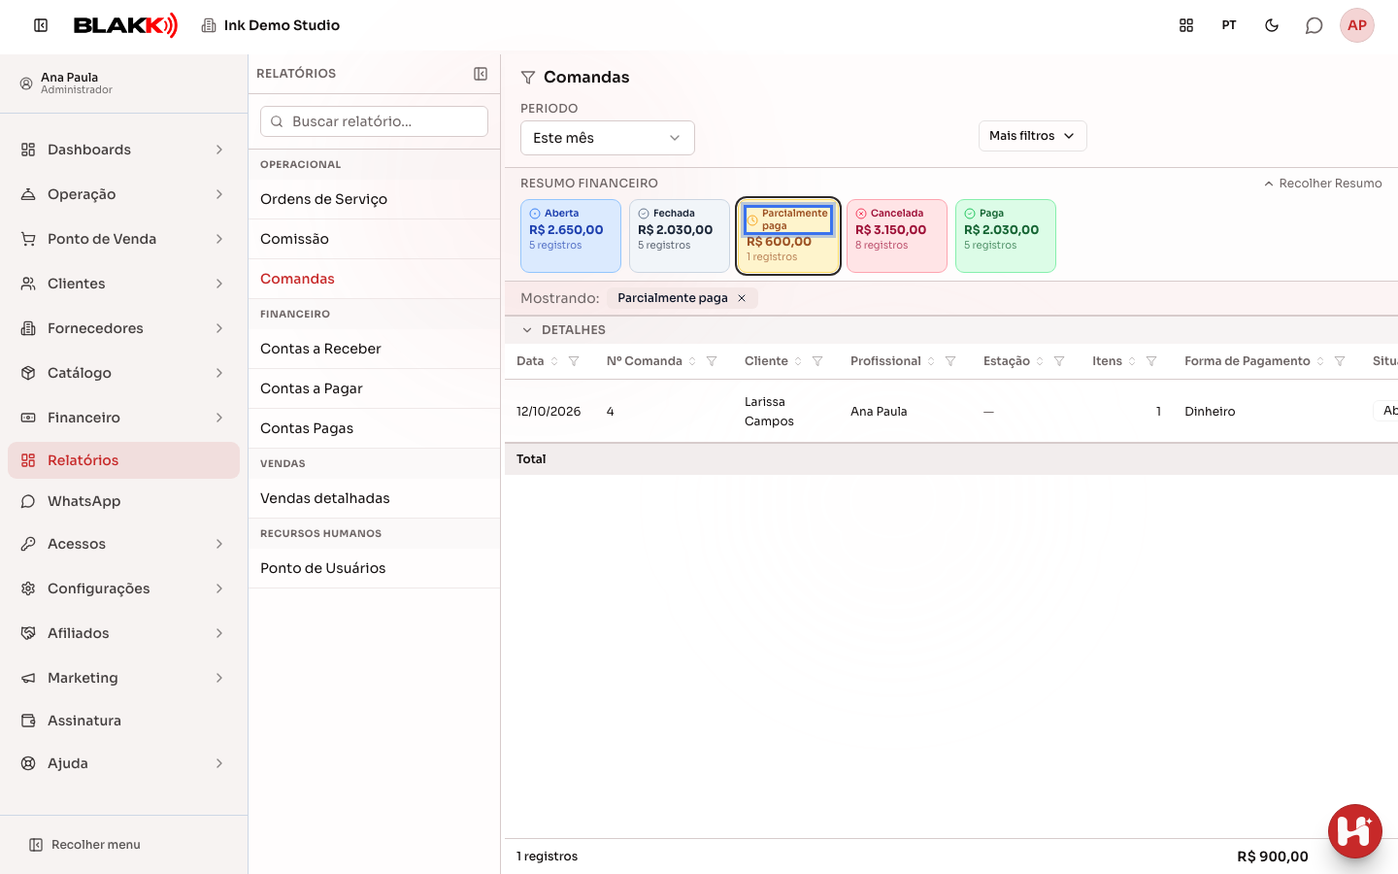The width and height of the screenshot is (1398, 874).
Task: Expand the Dashboards menu
Action: [124, 150]
